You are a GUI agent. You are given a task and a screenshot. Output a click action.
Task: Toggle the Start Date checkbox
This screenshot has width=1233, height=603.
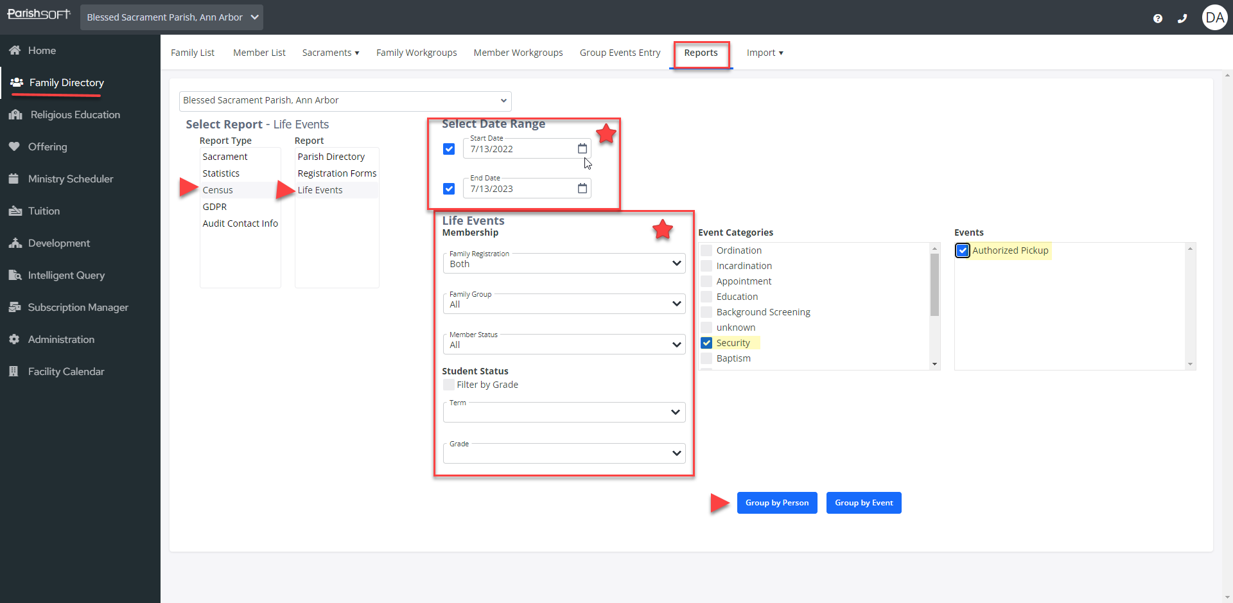449,149
